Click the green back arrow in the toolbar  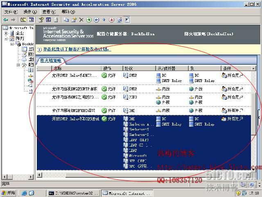click(x=6, y=20)
